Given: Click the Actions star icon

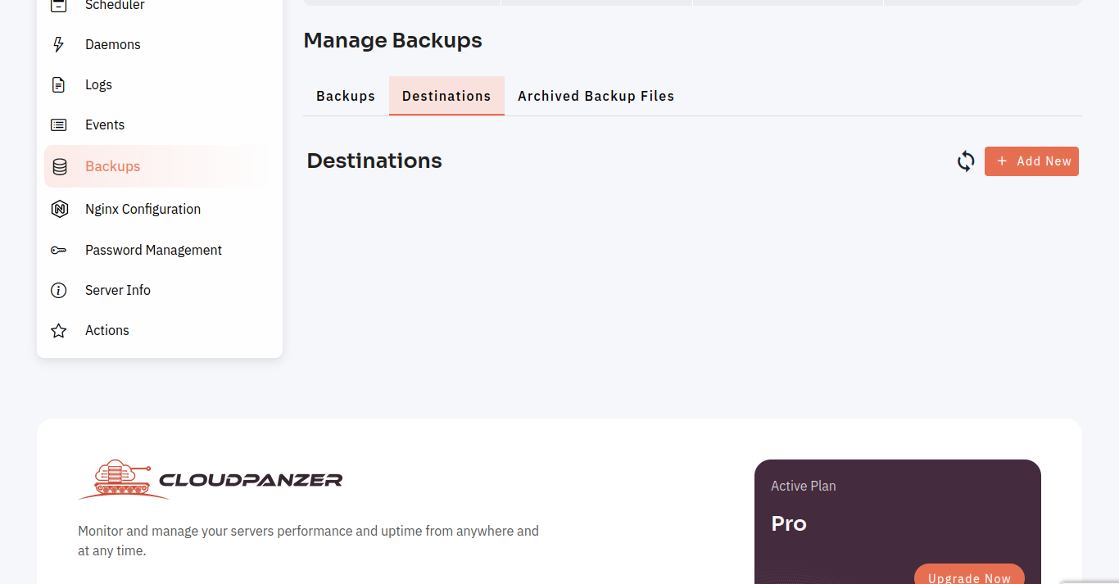Looking at the screenshot, I should pos(59,330).
